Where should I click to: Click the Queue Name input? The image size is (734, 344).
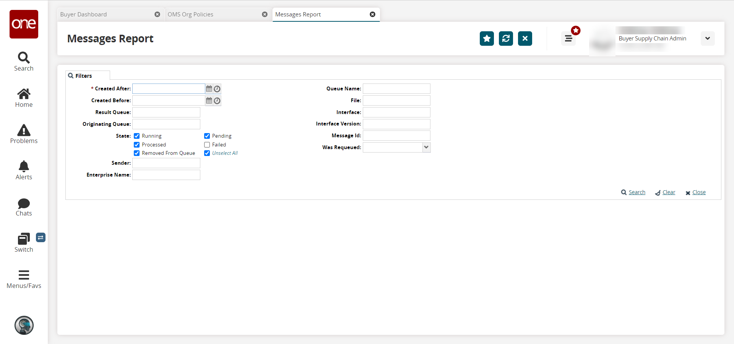click(396, 89)
